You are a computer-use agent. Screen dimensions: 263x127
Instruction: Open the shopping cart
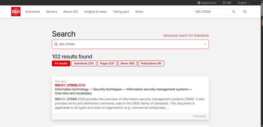[245, 12]
